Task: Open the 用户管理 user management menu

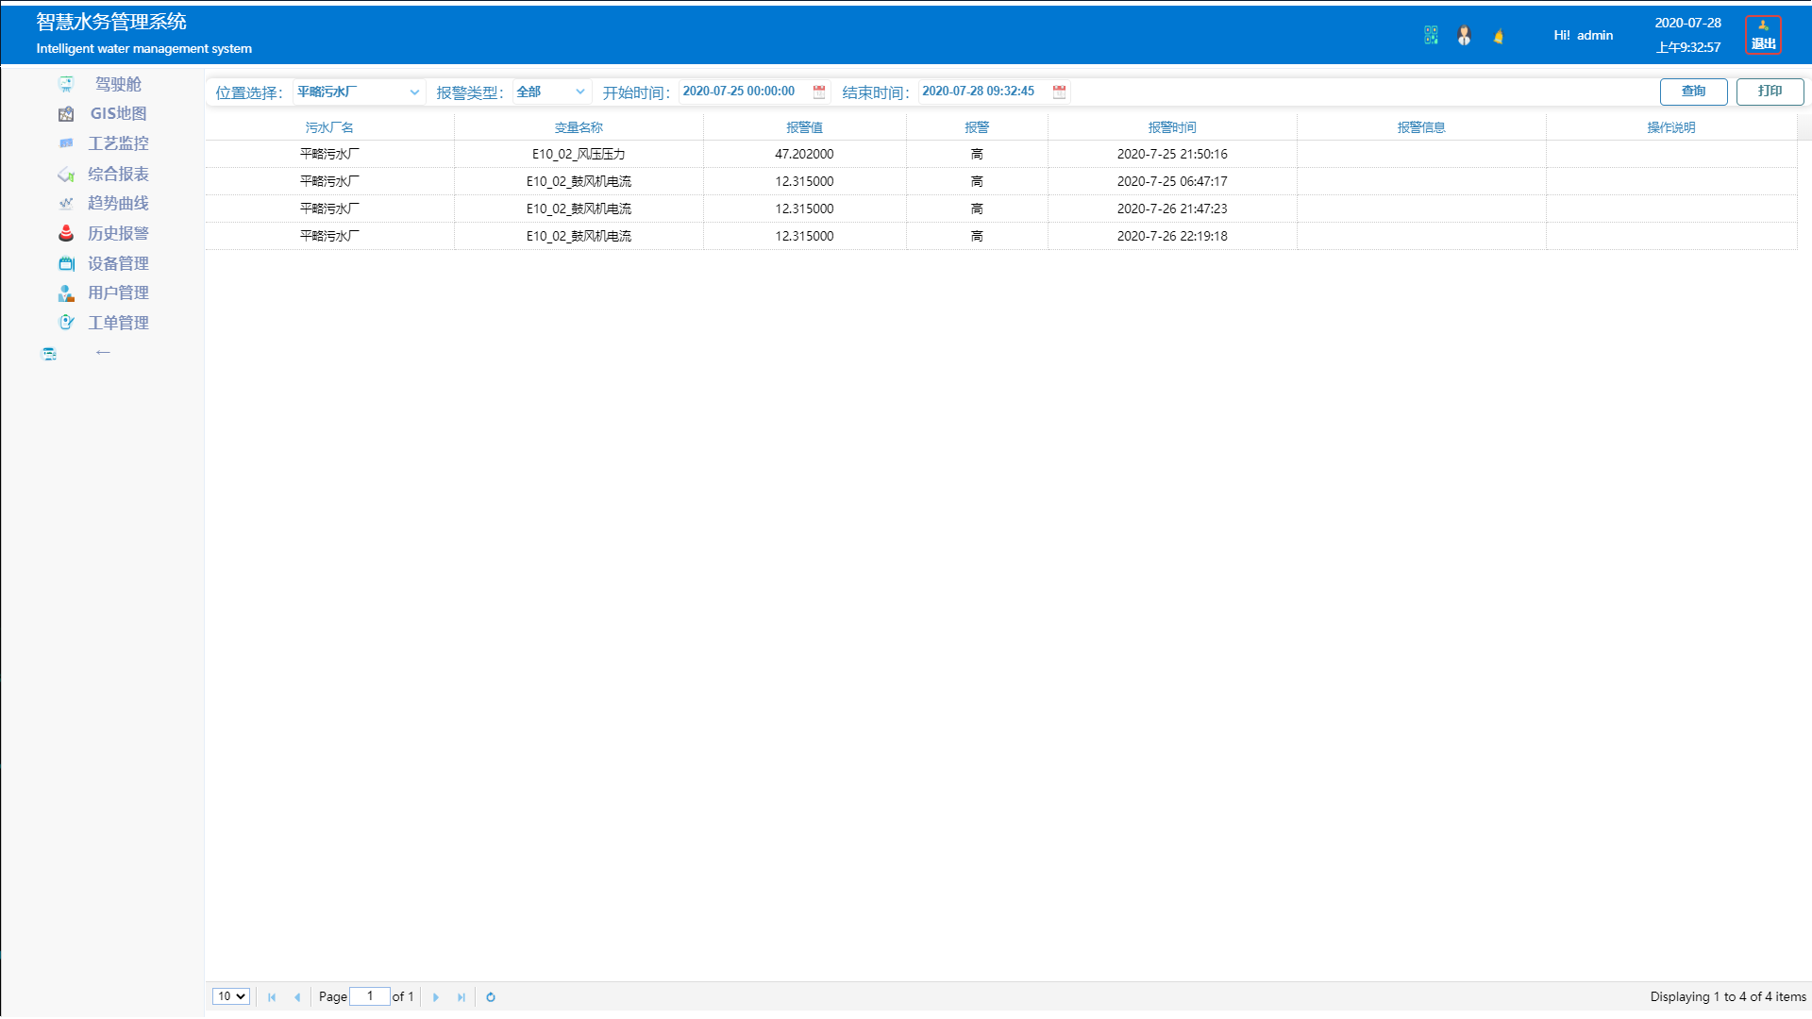Action: [118, 292]
